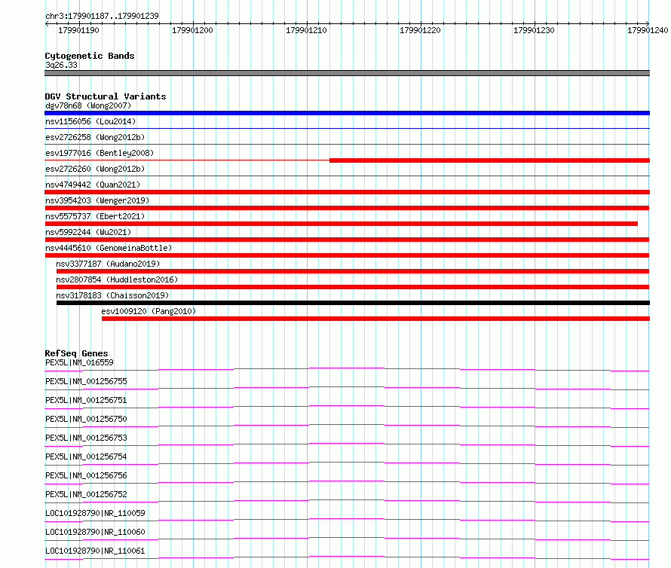
Task: Select the PEX5L|NM_001256751 transcript
Action: coord(86,400)
